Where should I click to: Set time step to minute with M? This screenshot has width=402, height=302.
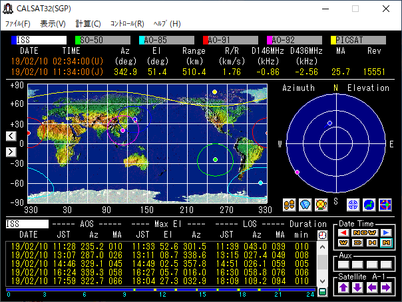387,242
